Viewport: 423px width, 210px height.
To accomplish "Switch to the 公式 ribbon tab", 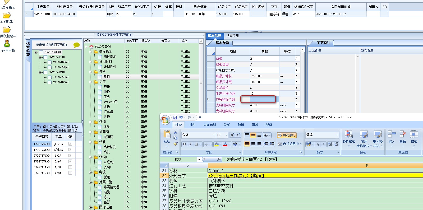I will [x=227, y=125].
